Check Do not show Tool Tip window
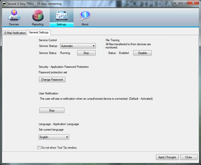Screen dimensions: 201x165 point(39,148)
